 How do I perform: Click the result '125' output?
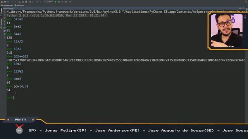(x=9, y=38)
